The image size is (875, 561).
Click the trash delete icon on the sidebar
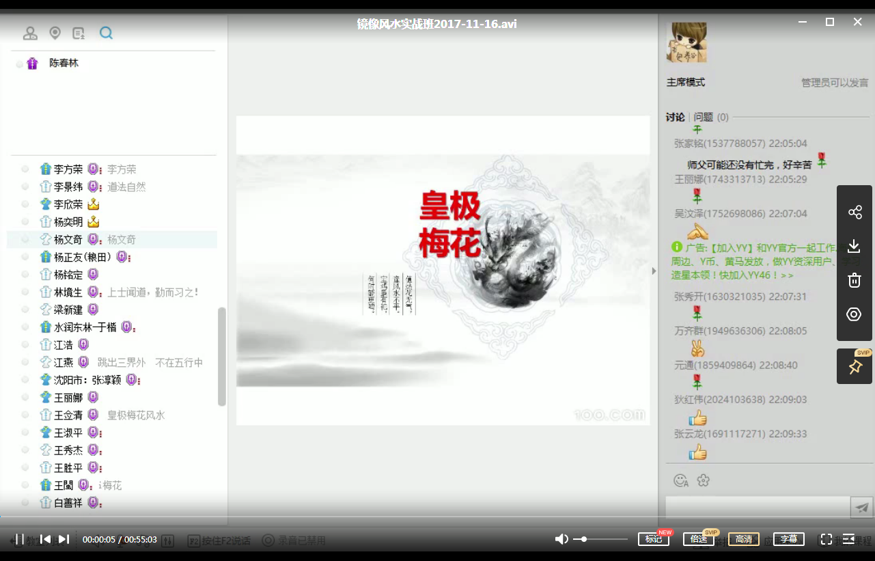pos(854,280)
